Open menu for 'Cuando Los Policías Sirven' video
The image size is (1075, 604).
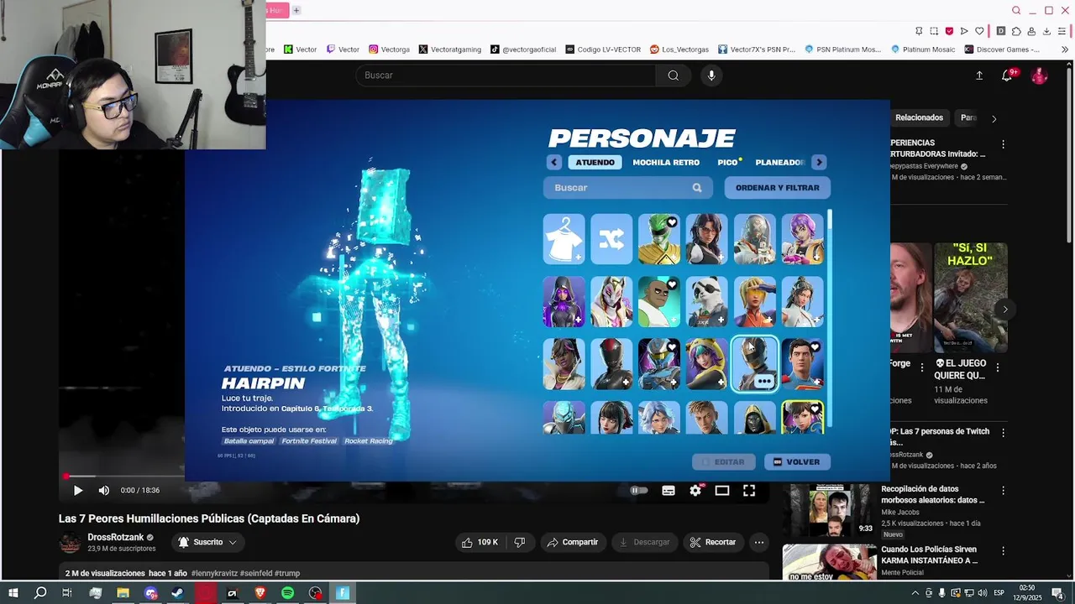click(1003, 551)
